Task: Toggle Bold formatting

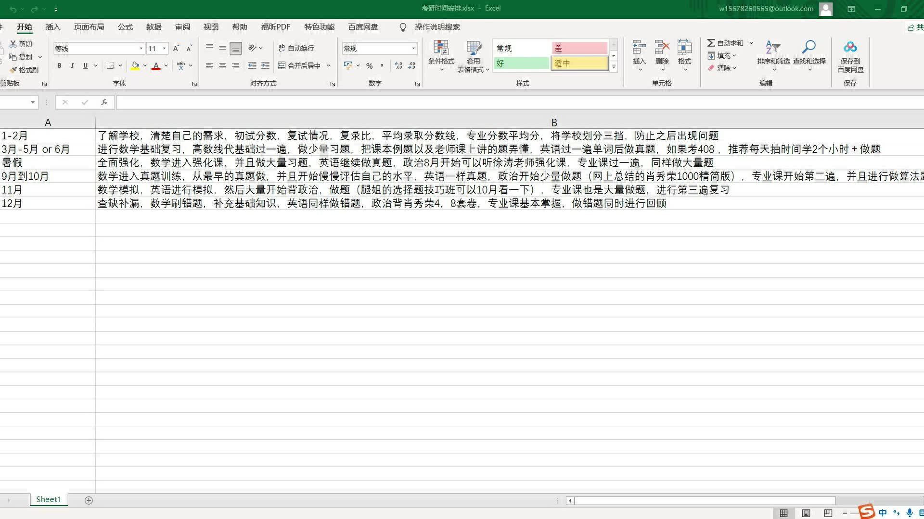Action: coord(59,66)
